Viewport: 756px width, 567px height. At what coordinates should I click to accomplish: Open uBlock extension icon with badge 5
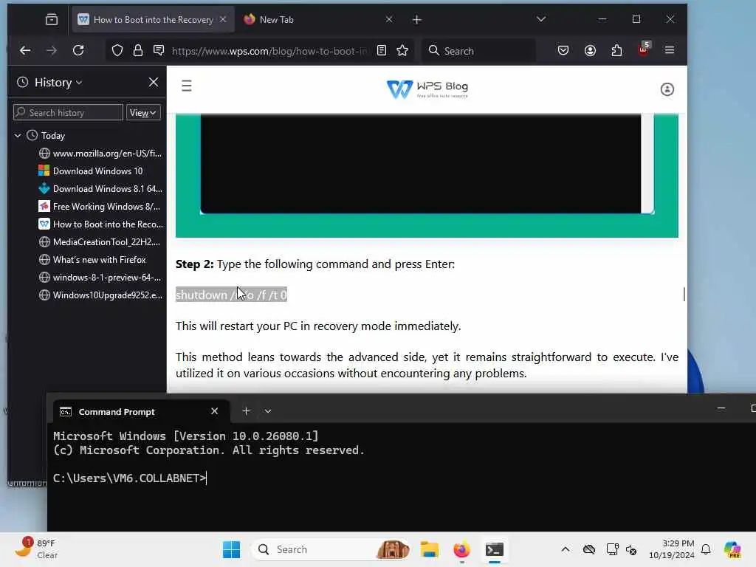pyautogui.click(x=644, y=49)
